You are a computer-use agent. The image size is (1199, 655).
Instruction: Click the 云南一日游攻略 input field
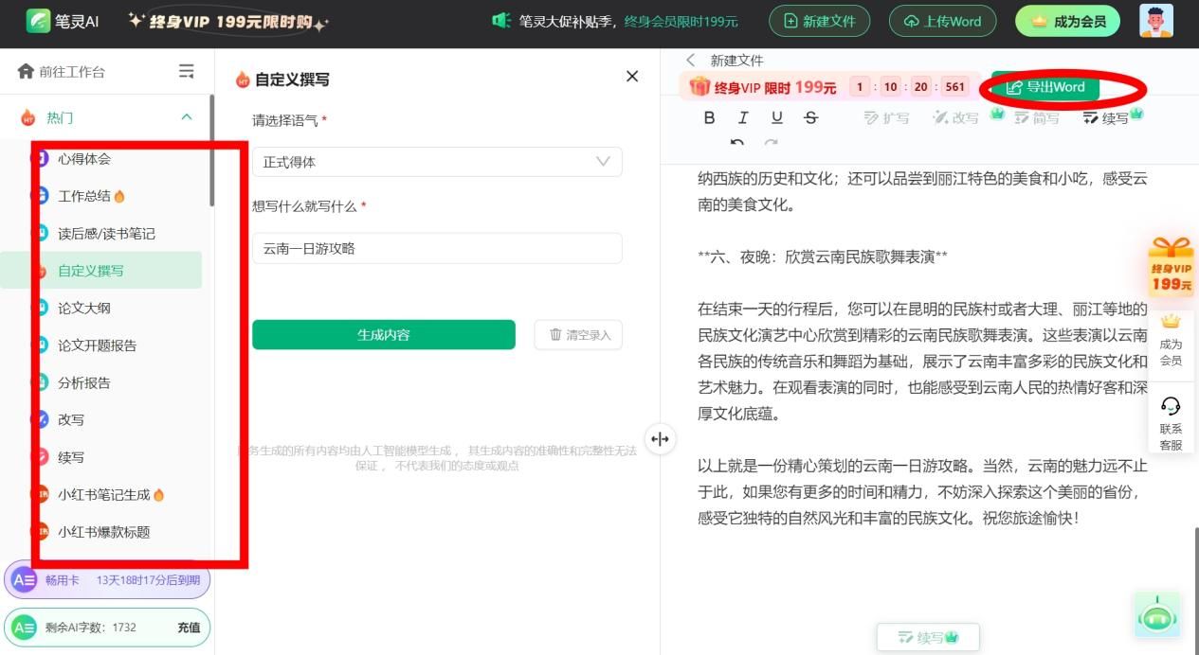tap(437, 248)
